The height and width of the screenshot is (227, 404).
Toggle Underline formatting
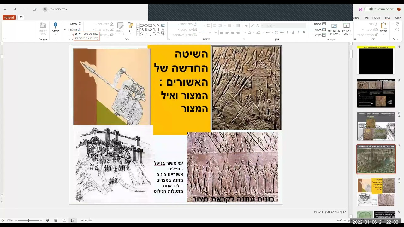click(293, 32)
